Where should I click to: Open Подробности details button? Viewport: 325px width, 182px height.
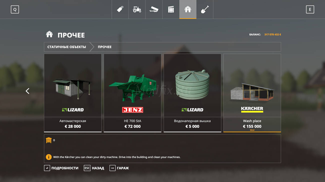[61, 168]
